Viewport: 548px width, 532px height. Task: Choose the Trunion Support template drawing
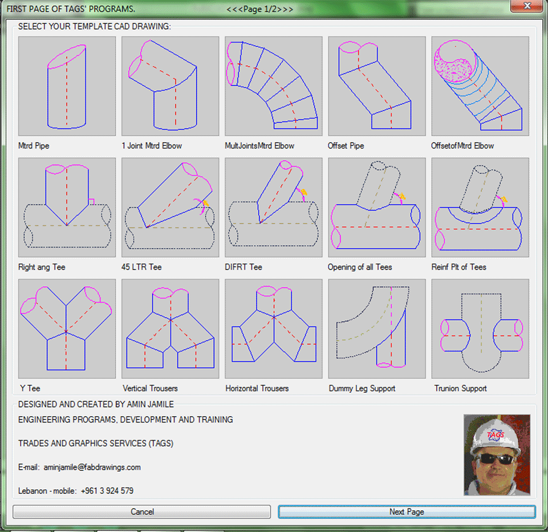(x=480, y=329)
